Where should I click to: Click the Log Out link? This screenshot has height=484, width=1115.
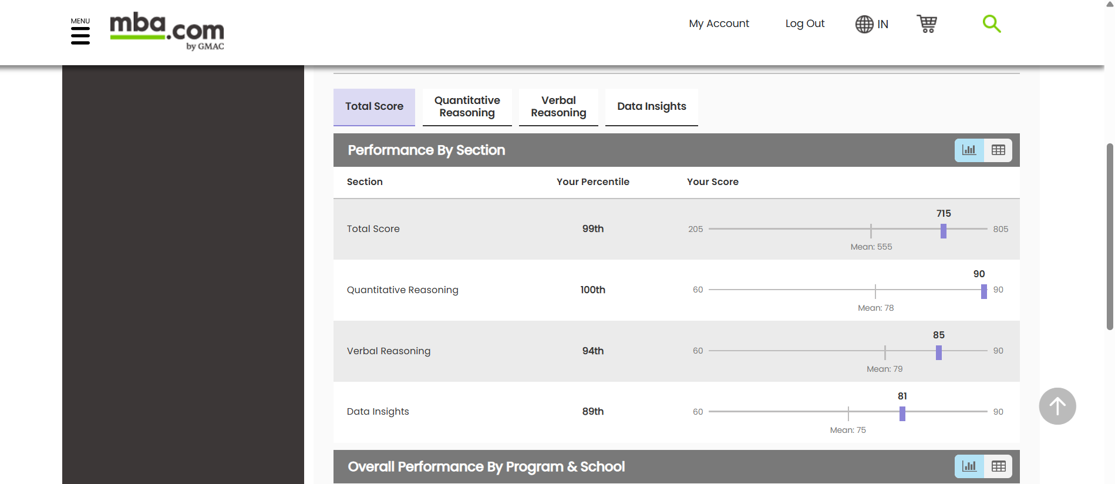pos(804,23)
